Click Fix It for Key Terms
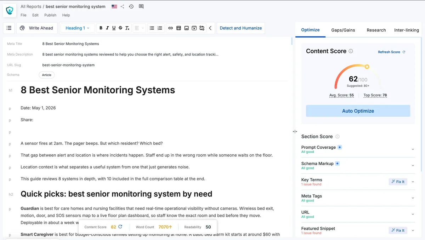 (398, 182)
